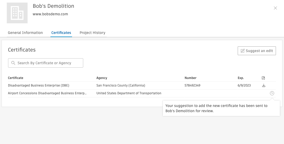Click the company building logo placeholder
Image resolution: width=284 pixels, height=144 pixels.
coord(17,13)
